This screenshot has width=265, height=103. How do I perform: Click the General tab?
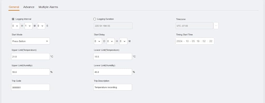[x=14, y=7]
